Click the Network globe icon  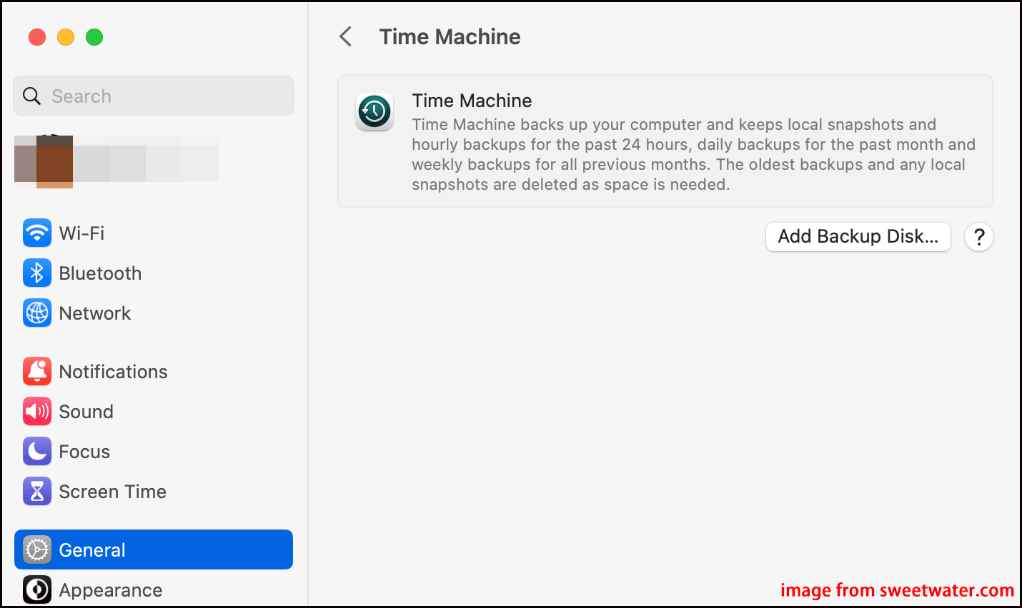tap(37, 313)
